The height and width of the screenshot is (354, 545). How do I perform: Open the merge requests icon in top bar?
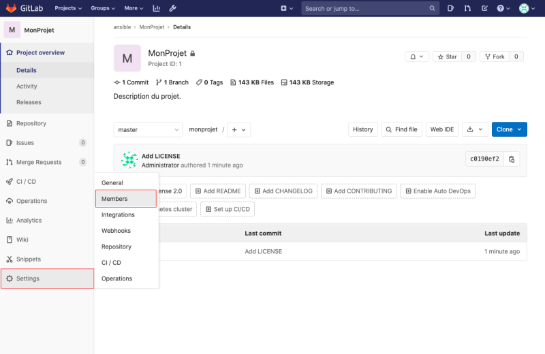467,9
